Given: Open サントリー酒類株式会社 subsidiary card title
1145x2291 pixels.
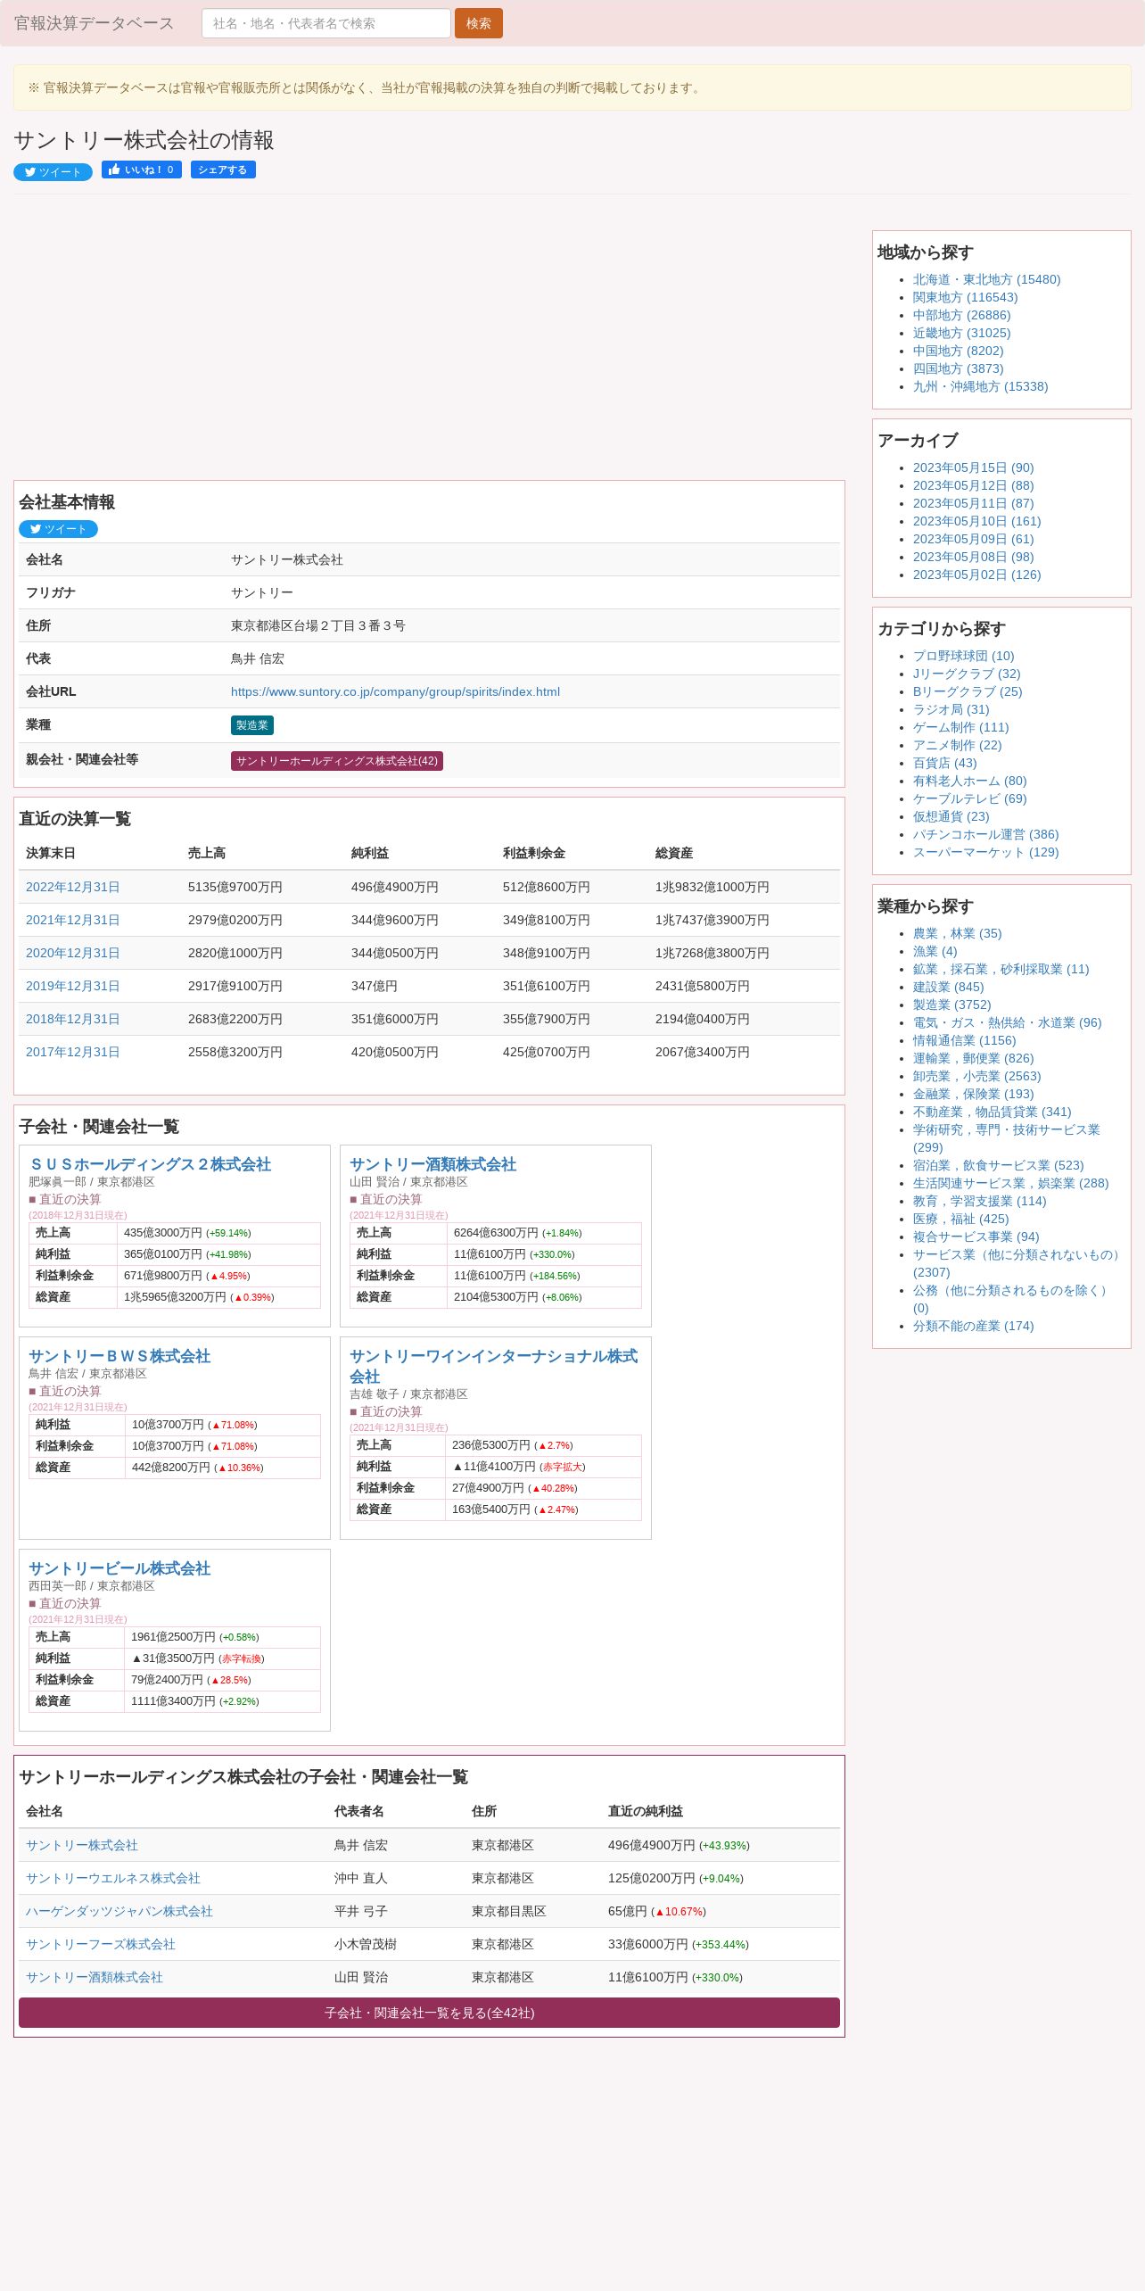Looking at the screenshot, I should [x=432, y=1164].
